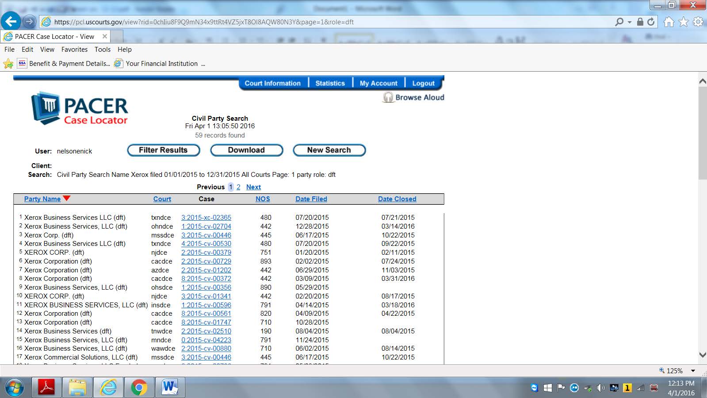Viewport: 707px width, 398px height.
Task: Switch to Internet Explorer taskbar icon
Action: coord(108,388)
